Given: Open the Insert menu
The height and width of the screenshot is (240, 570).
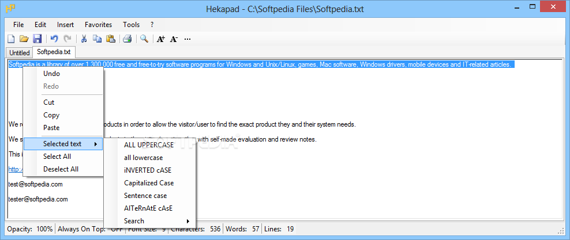Looking at the screenshot, I should 65,25.
